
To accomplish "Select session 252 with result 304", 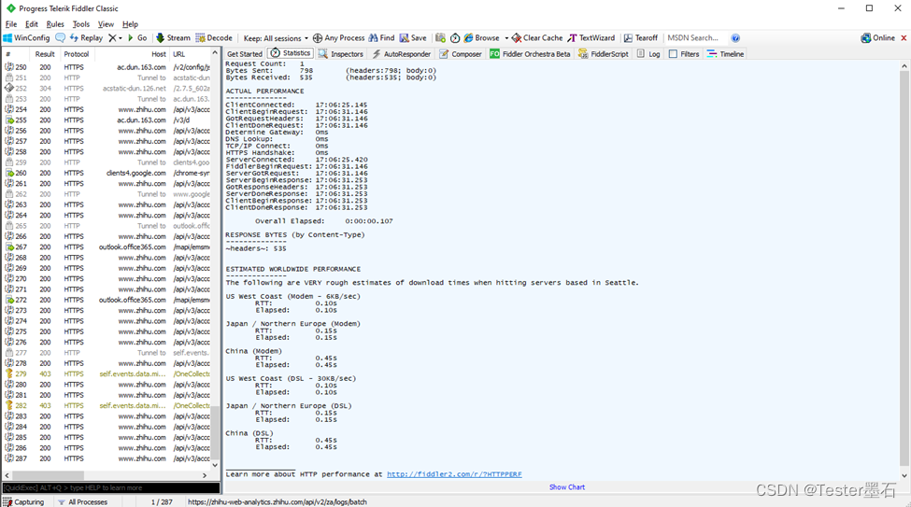I will [x=107, y=89].
